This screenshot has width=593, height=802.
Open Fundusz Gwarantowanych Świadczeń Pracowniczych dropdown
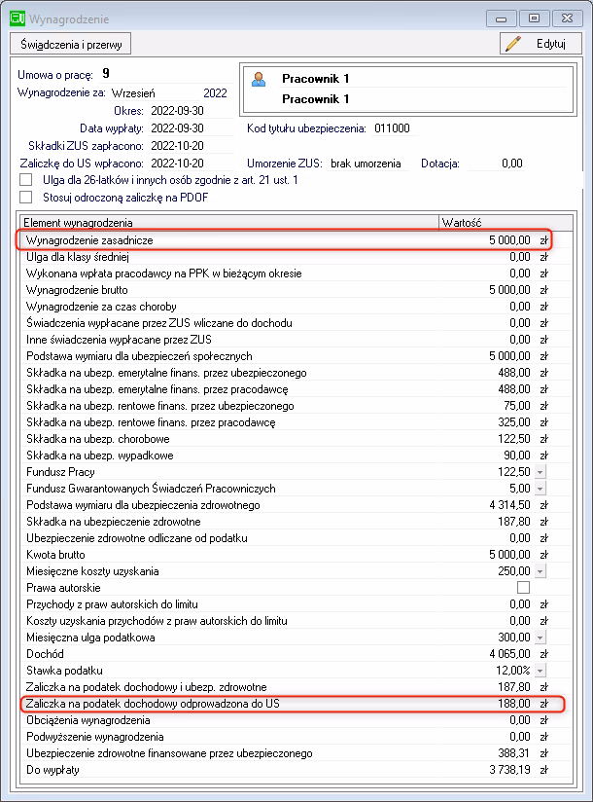click(541, 489)
